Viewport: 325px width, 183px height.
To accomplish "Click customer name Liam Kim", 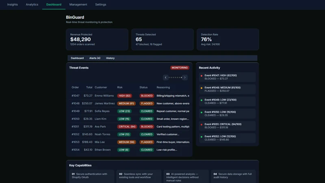I will (x=100, y=119).
